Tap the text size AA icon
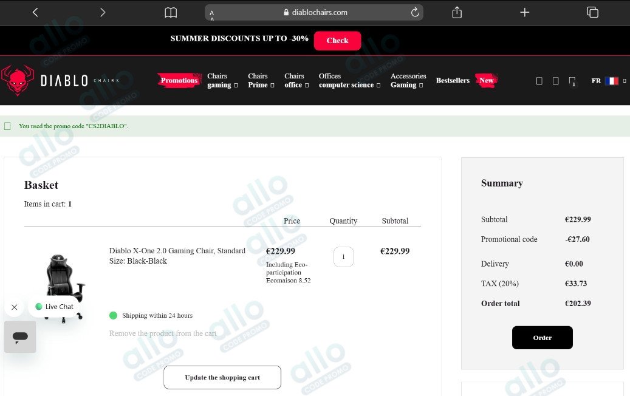This screenshot has width=630, height=396. (212, 15)
